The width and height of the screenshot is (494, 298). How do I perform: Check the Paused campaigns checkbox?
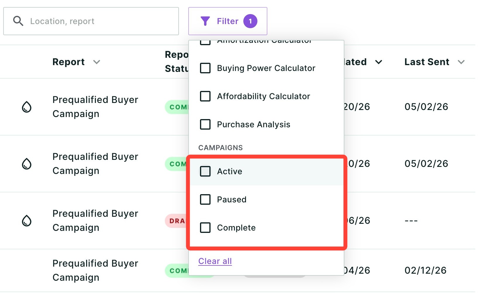[205, 199]
